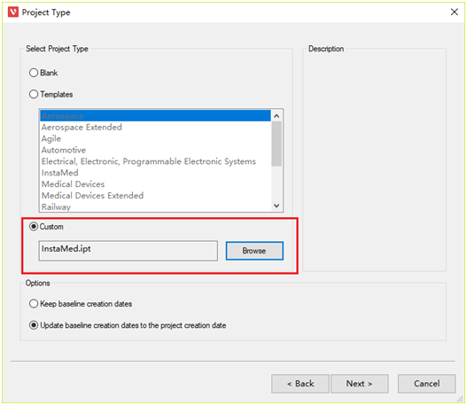The image size is (467, 405).
Task: Click the red app logo in title bar
Action: tap(13, 12)
